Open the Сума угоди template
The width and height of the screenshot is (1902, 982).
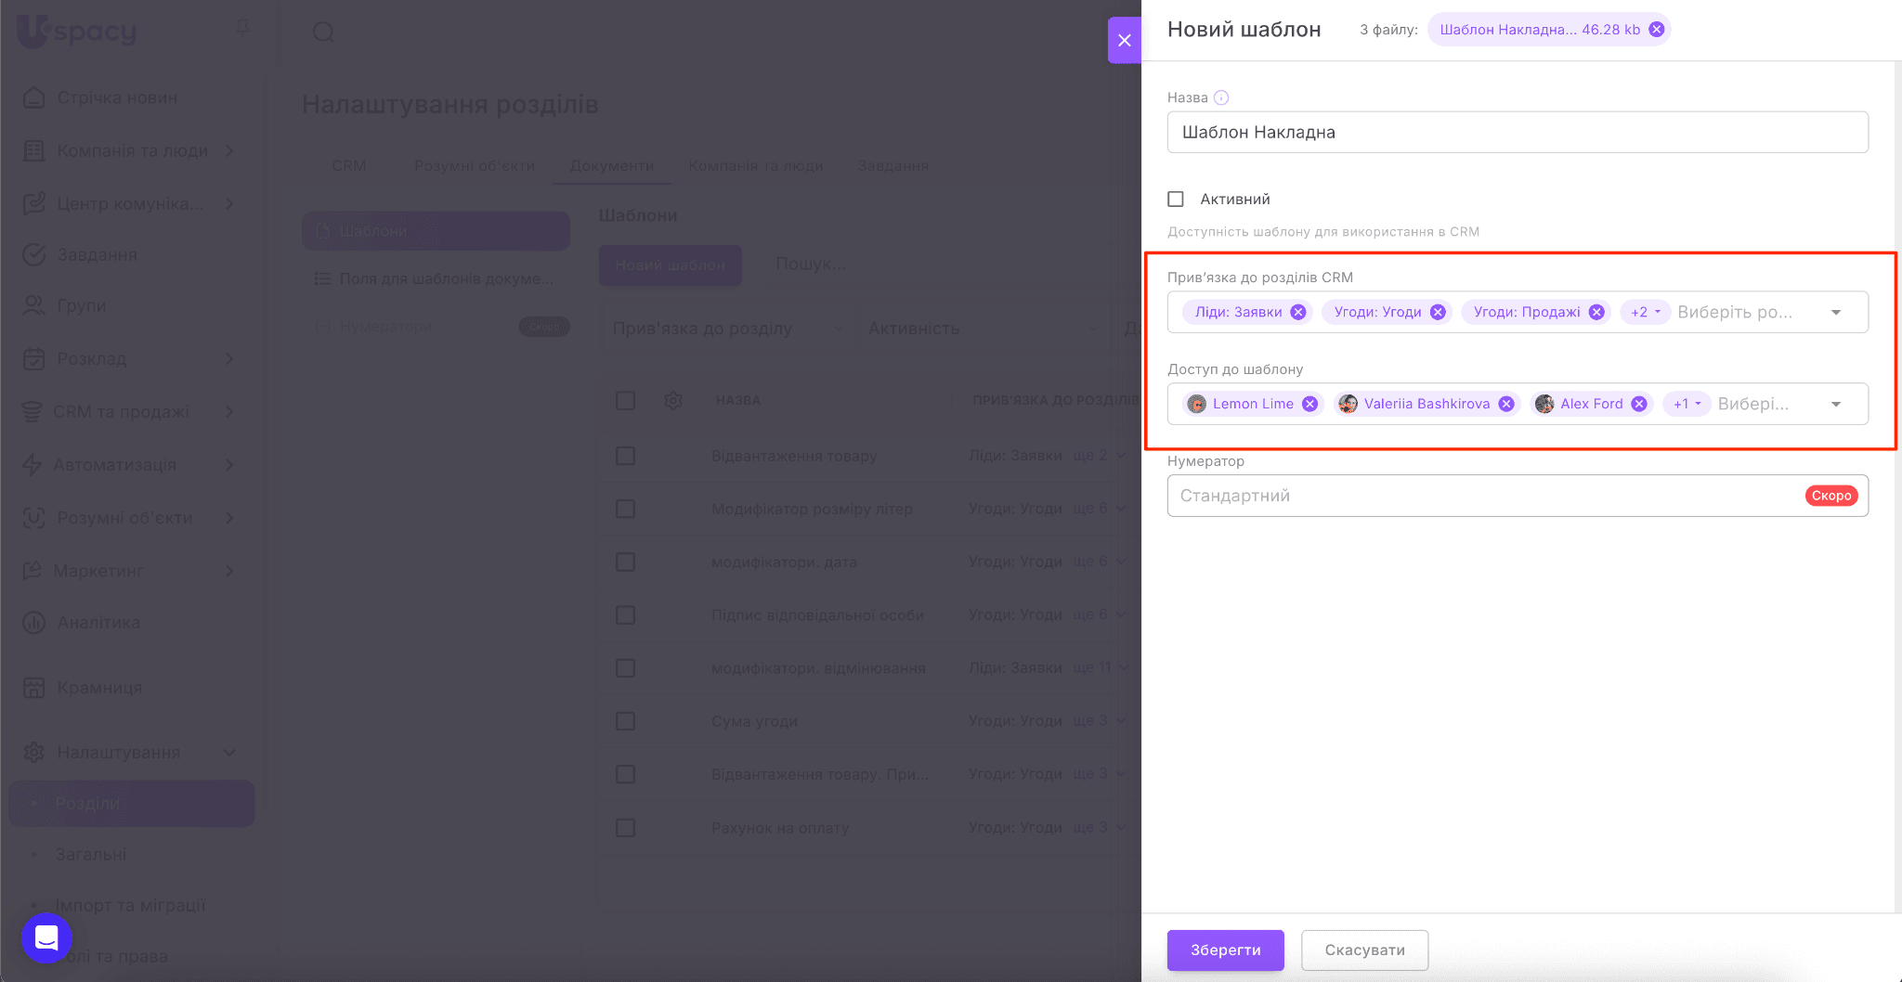tap(755, 721)
